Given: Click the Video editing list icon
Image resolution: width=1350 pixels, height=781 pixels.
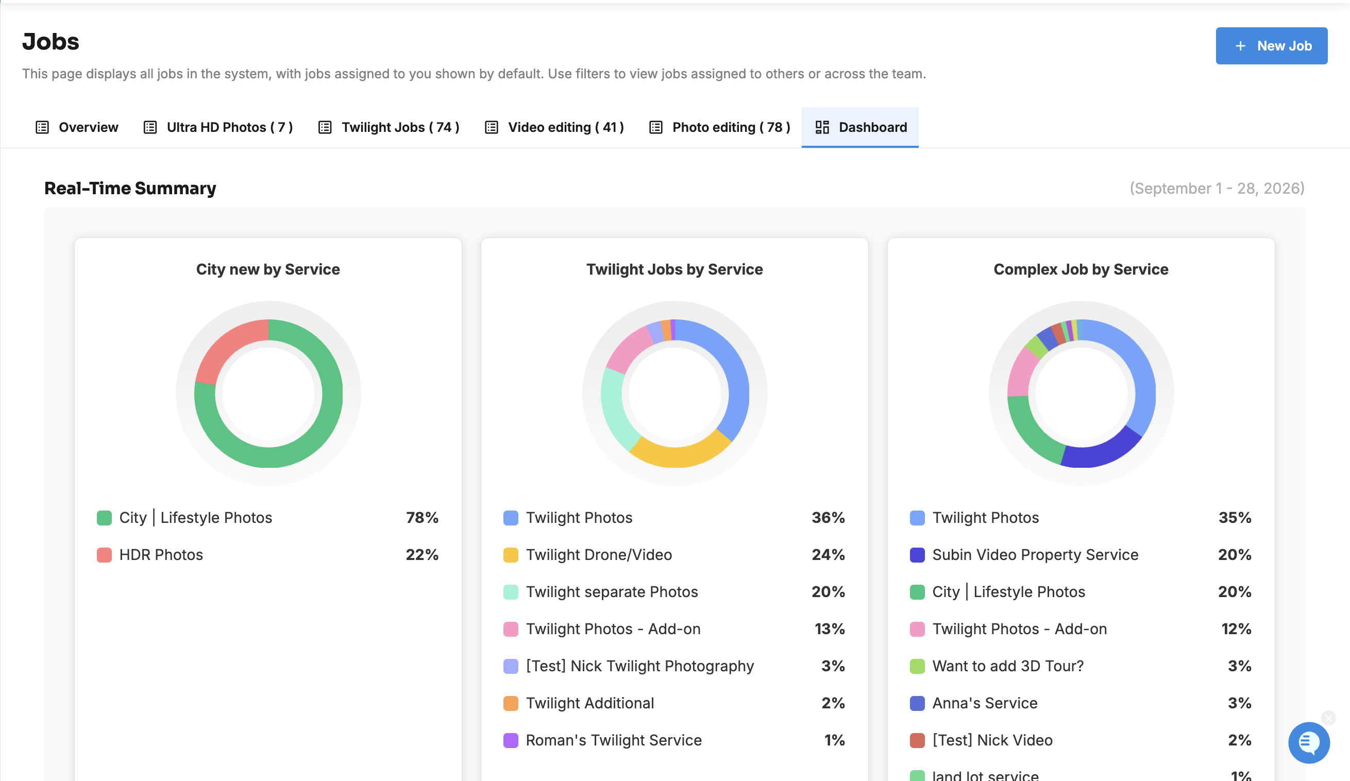Looking at the screenshot, I should pyautogui.click(x=491, y=127).
